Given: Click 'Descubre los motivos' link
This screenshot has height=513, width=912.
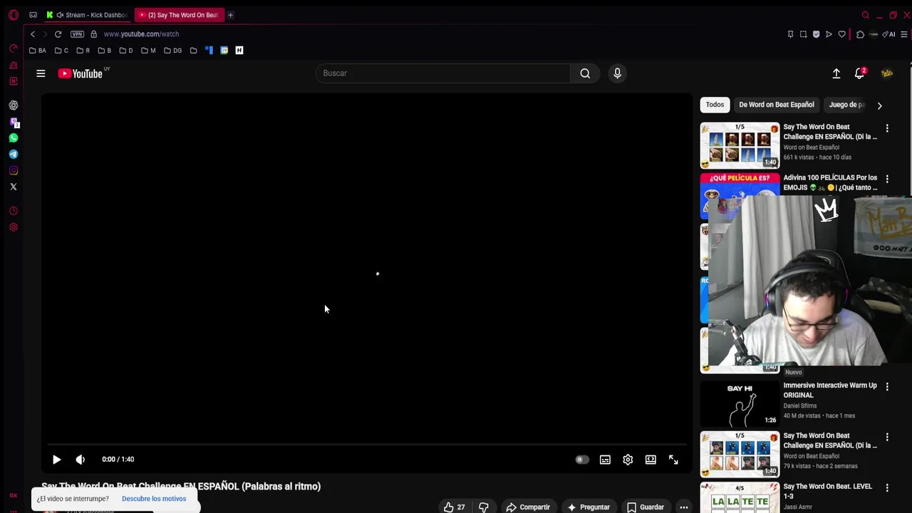Looking at the screenshot, I should [154, 499].
